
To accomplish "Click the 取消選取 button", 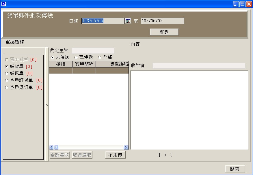I will [82, 155].
